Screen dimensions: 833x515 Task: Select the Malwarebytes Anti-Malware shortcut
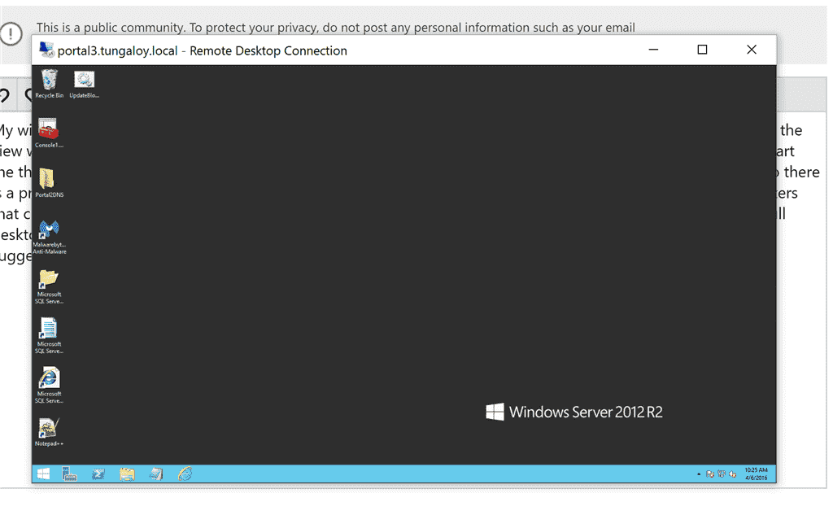(49, 237)
